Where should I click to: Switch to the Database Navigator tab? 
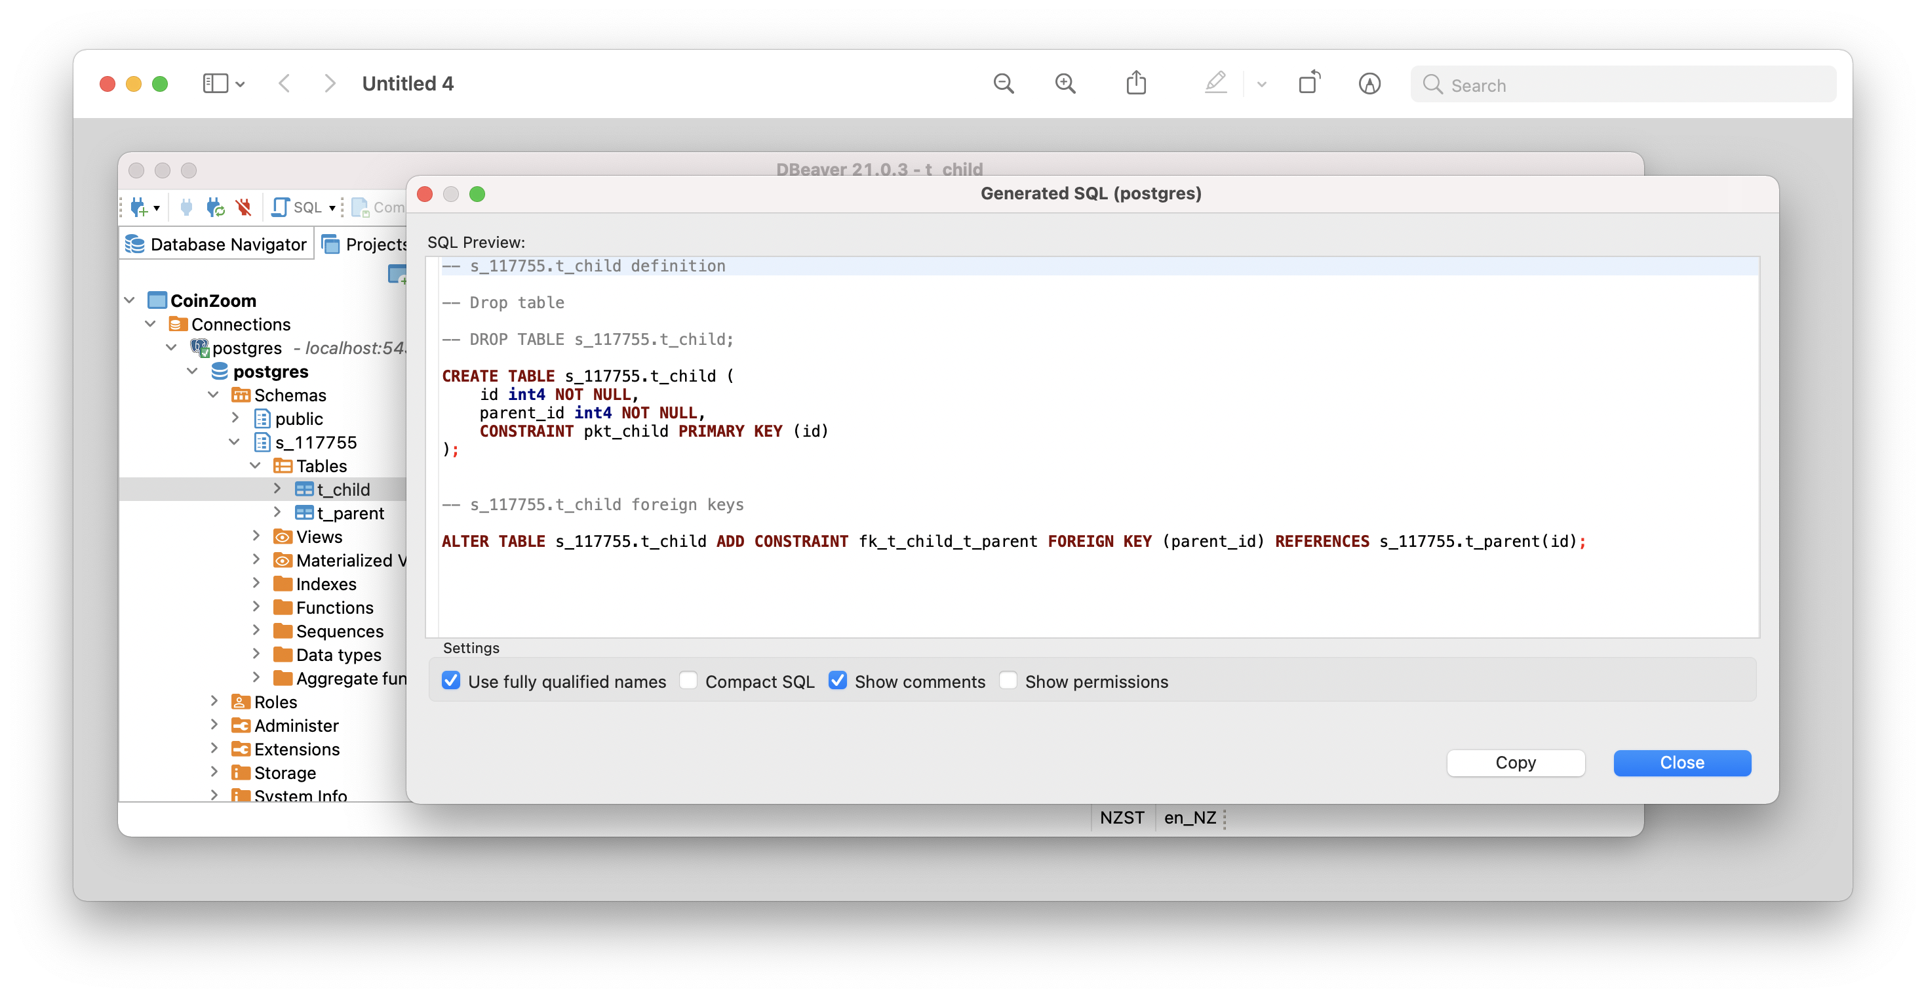coord(216,244)
